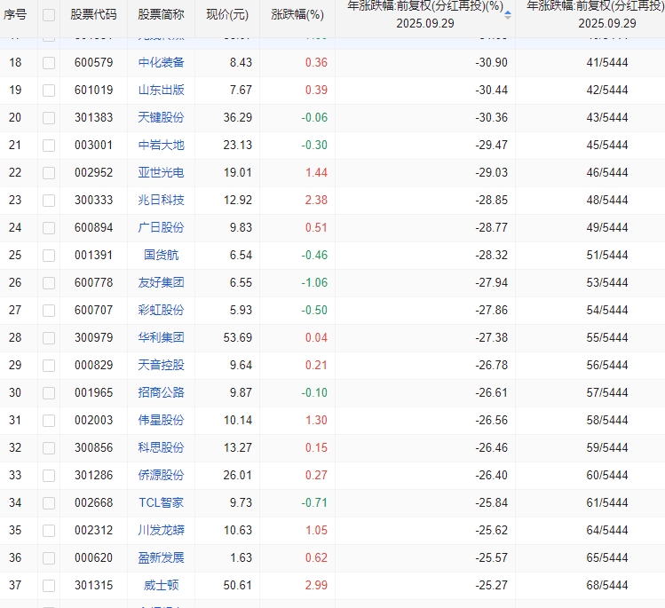Click price value 36.29
This screenshot has height=608, width=665.
[x=238, y=117]
